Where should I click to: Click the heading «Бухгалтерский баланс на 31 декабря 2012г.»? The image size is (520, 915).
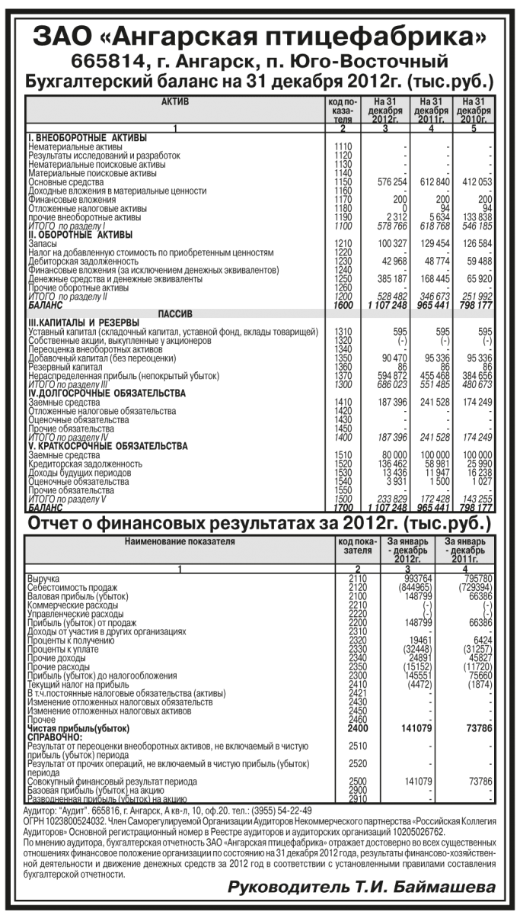coord(259,82)
